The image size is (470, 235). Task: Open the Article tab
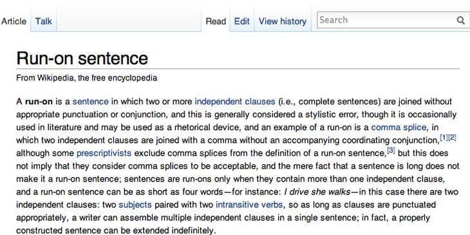14,21
